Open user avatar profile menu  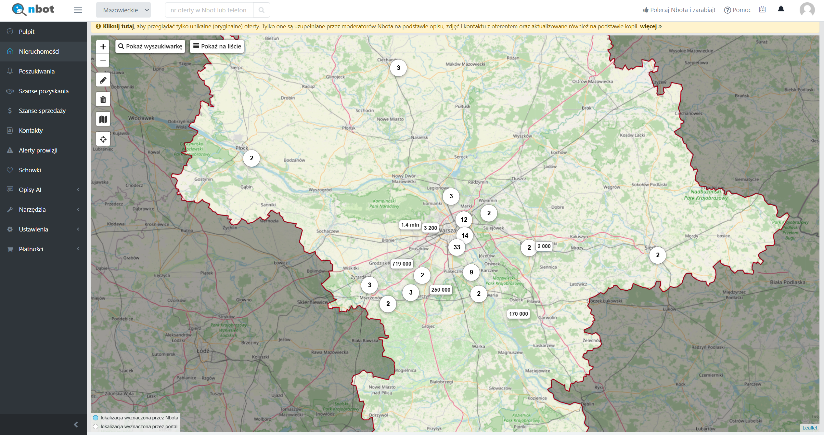[807, 9]
